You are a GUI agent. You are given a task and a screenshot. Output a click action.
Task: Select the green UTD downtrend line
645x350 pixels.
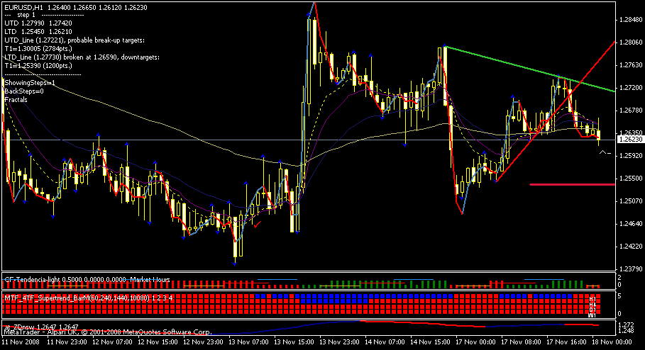coord(530,69)
